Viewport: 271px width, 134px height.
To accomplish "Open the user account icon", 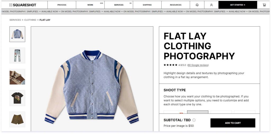I will click(x=211, y=5).
